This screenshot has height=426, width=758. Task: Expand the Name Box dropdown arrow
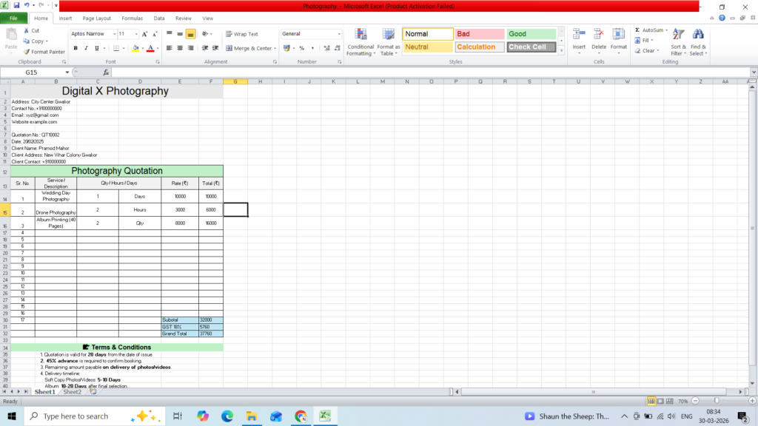pyautogui.click(x=67, y=72)
